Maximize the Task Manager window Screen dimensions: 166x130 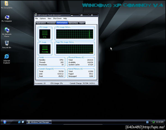coord(84,15)
